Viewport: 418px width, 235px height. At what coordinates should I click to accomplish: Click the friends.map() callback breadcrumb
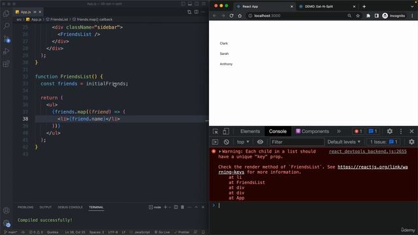(x=93, y=20)
